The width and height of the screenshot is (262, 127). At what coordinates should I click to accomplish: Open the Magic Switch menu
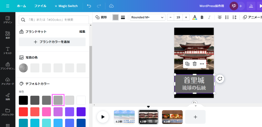click(x=66, y=6)
